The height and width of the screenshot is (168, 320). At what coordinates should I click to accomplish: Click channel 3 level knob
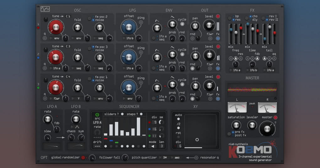point(209,86)
